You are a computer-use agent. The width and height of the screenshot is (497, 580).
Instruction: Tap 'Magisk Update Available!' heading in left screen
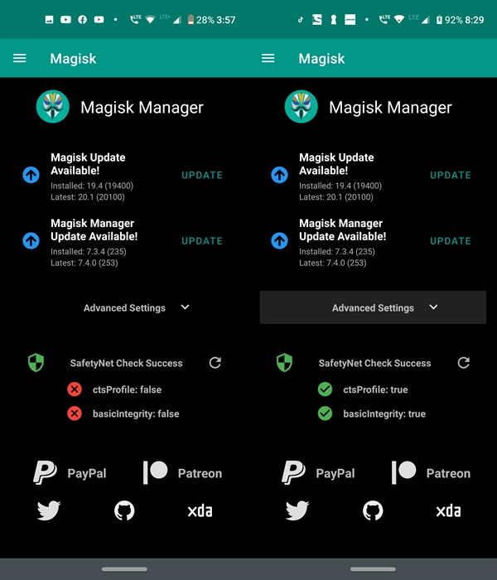click(x=88, y=164)
